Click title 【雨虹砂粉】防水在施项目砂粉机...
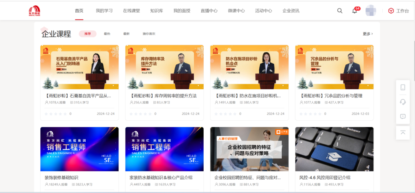Viewport: 415px width, 193px height. 247,96
